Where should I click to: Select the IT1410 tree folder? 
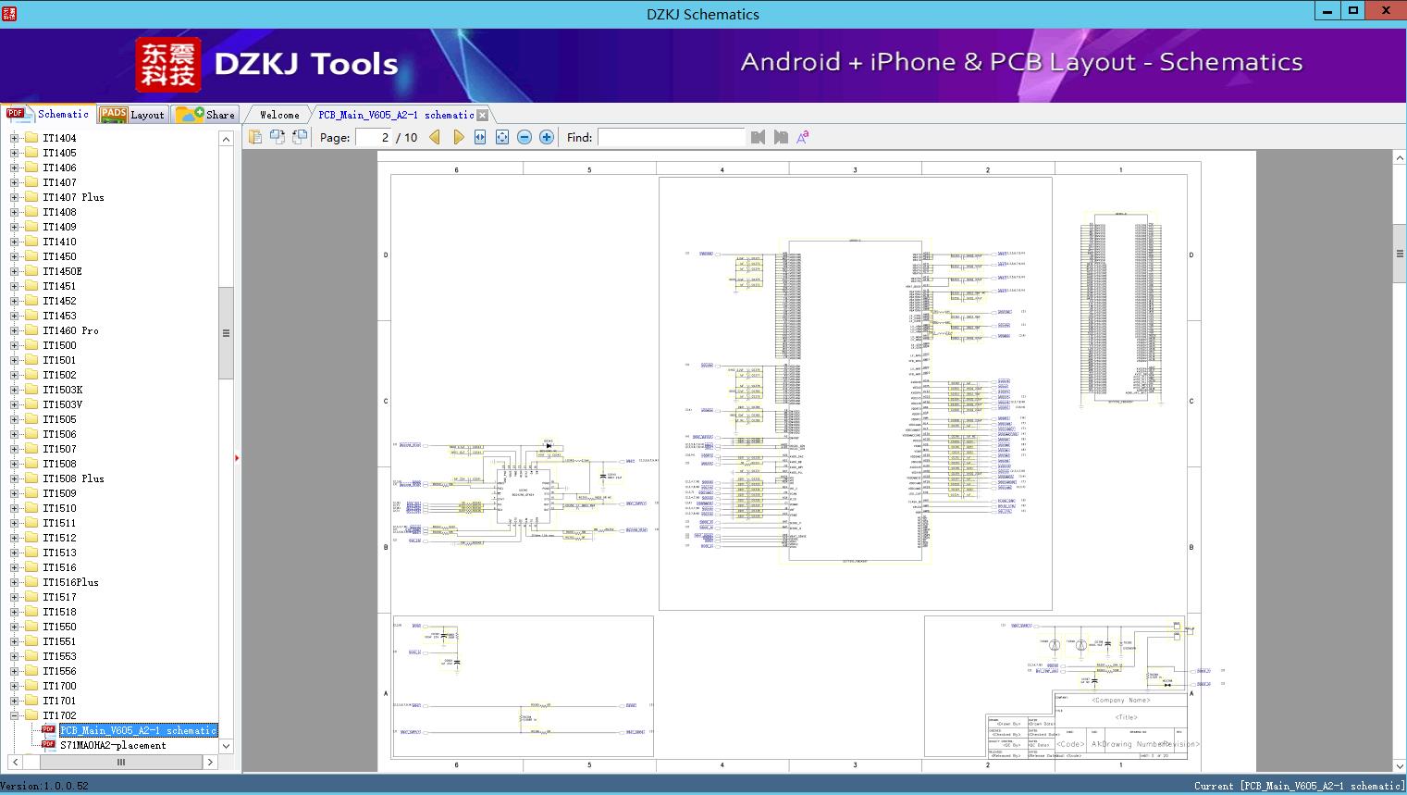point(59,242)
